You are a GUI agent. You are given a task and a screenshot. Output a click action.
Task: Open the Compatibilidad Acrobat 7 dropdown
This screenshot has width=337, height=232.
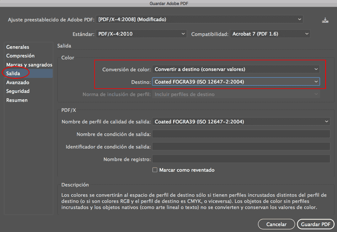pos(270,34)
